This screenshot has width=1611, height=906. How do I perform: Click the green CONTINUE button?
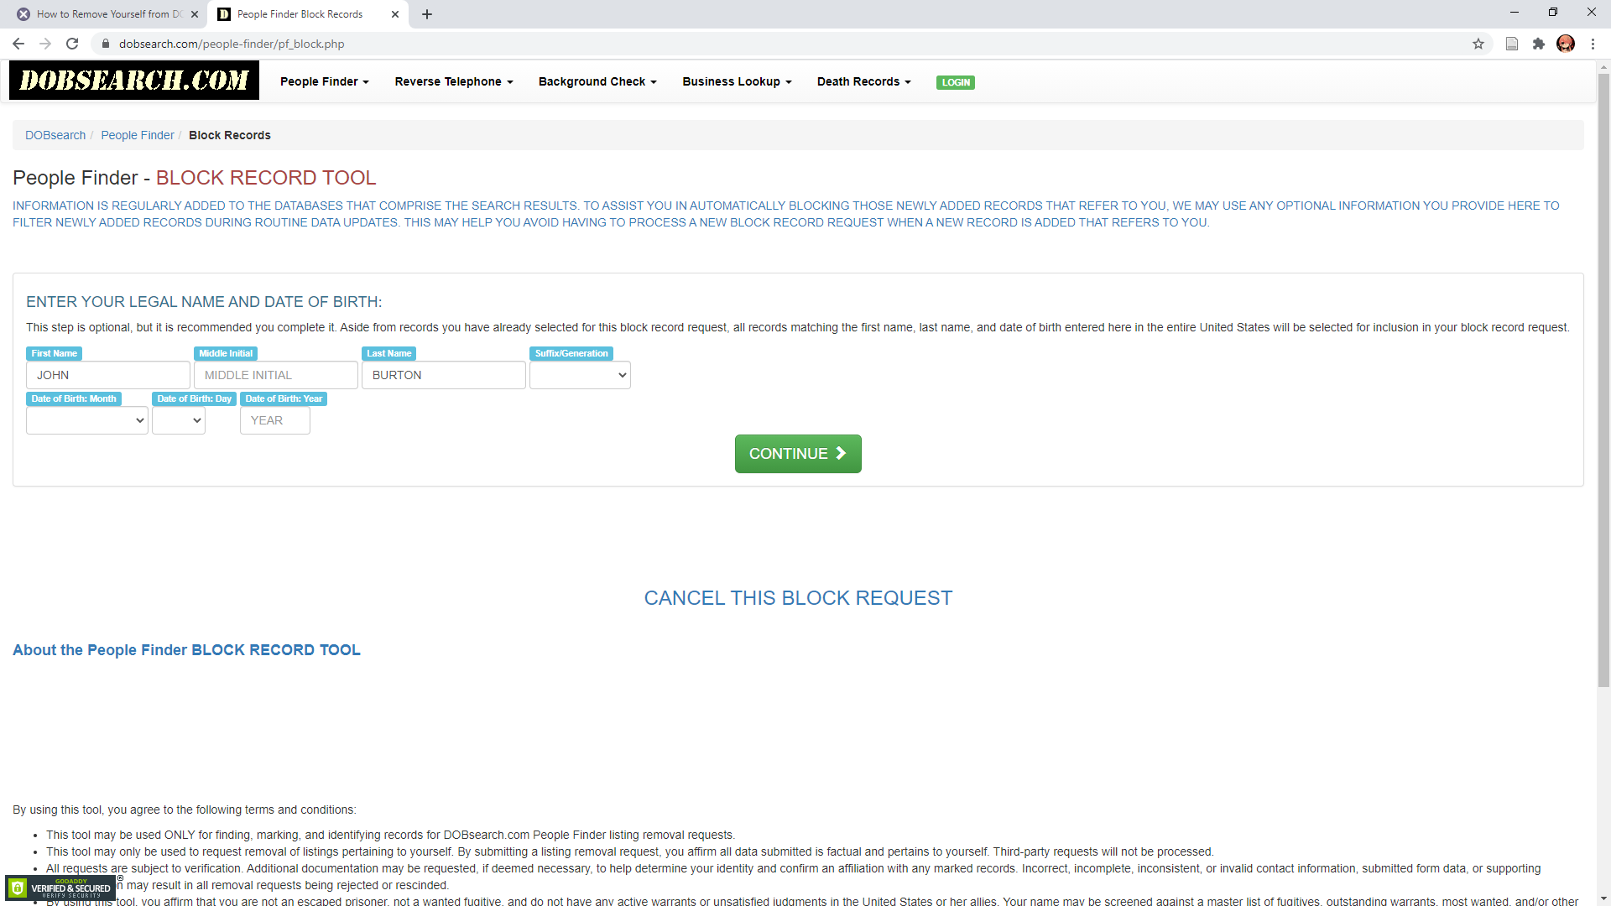pos(798,454)
